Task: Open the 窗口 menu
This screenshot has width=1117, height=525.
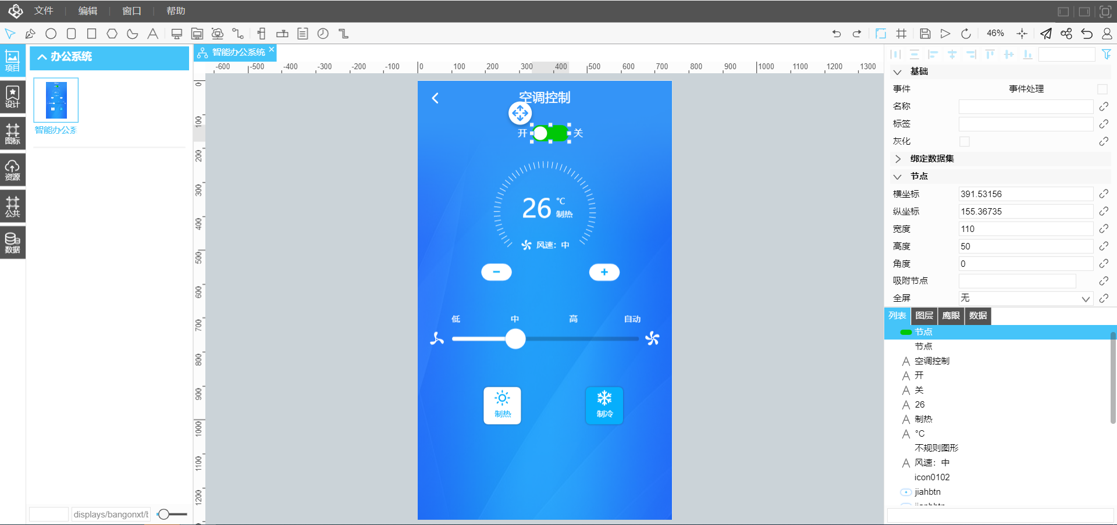Action: pos(131,11)
